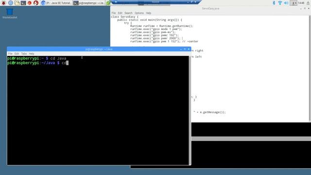
Task: Open the Raspberry Pi main menu
Action: coord(3,3)
